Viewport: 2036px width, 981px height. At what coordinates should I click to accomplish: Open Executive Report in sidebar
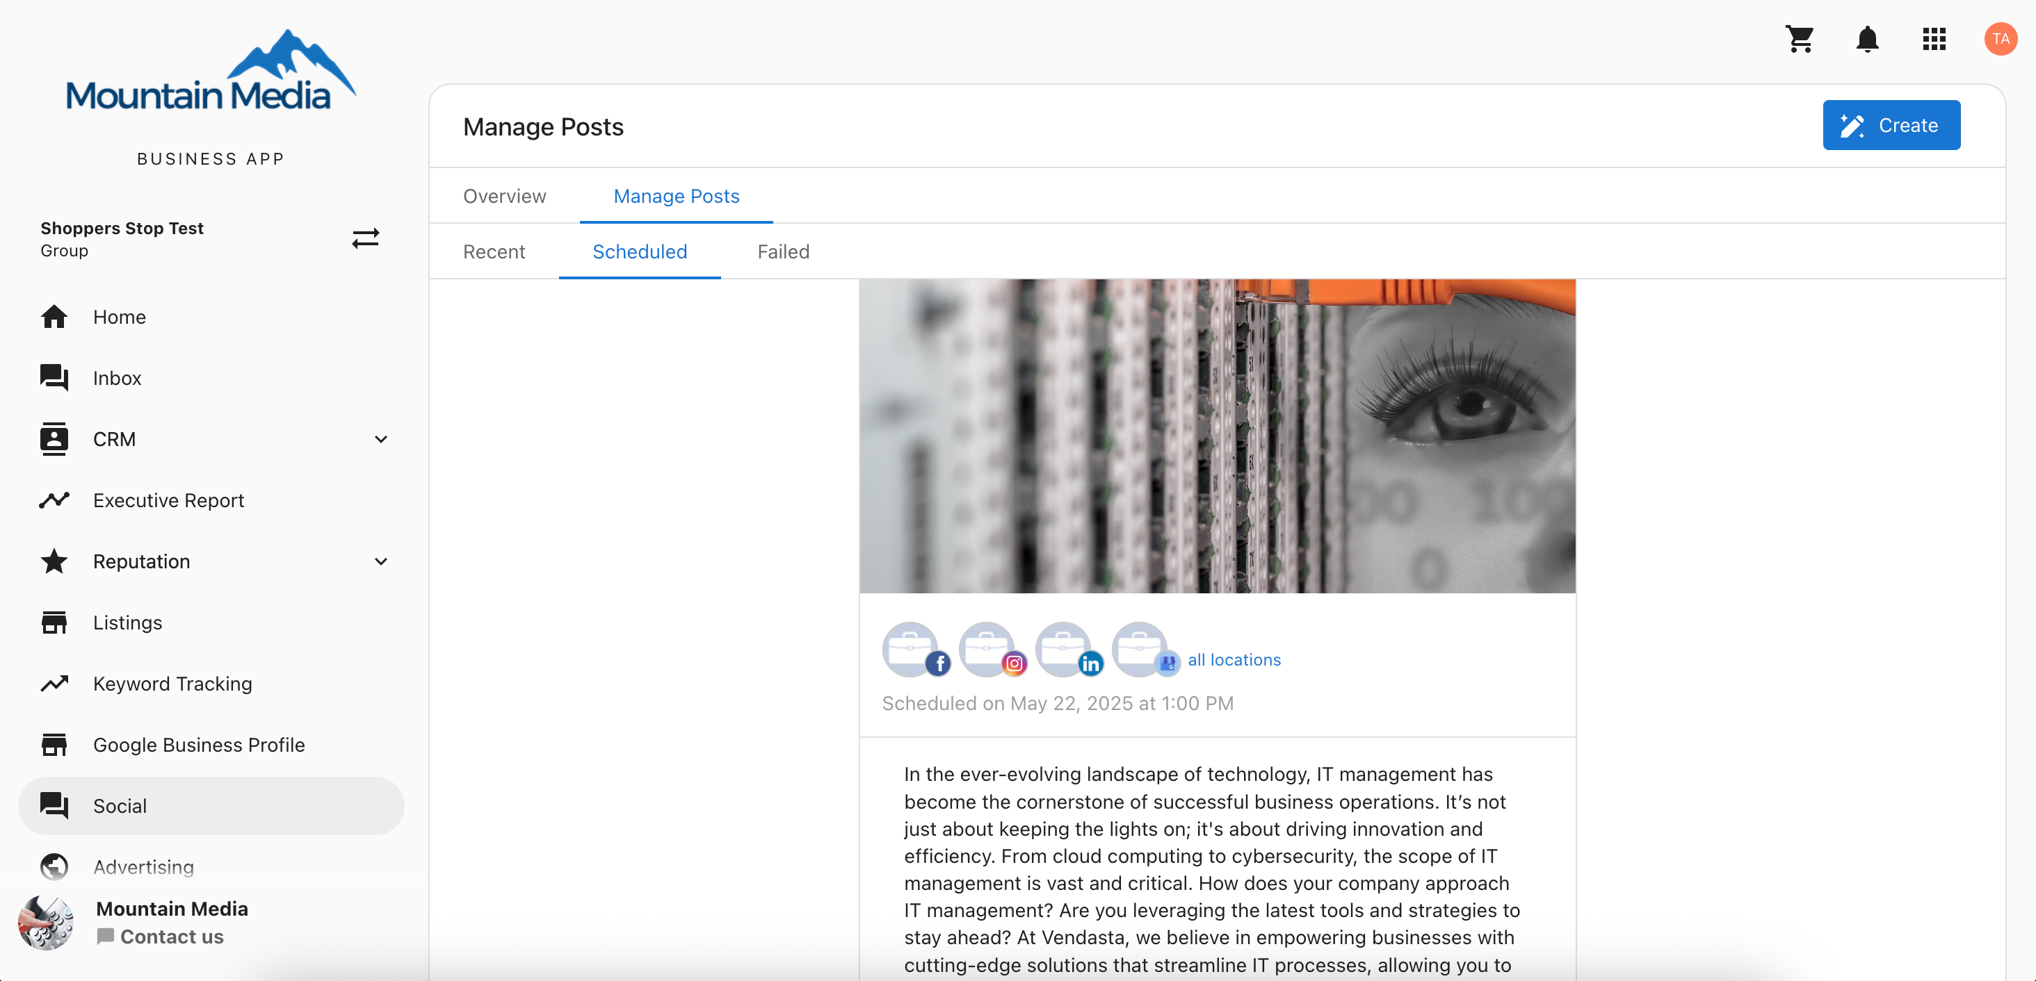pyautogui.click(x=211, y=500)
